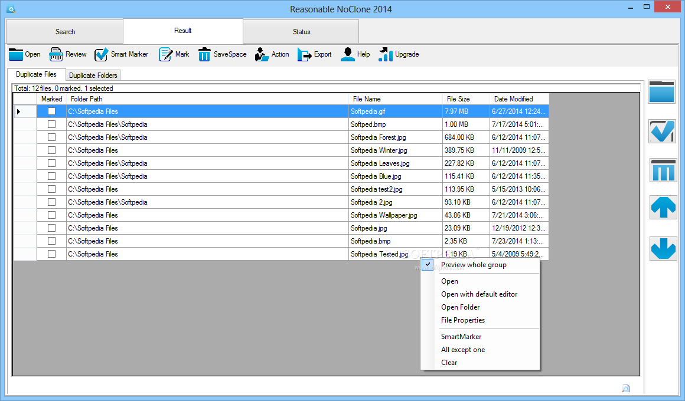Screen dimensions: 685x401
Task: Click the Review printer icon
Action: (x=56, y=54)
